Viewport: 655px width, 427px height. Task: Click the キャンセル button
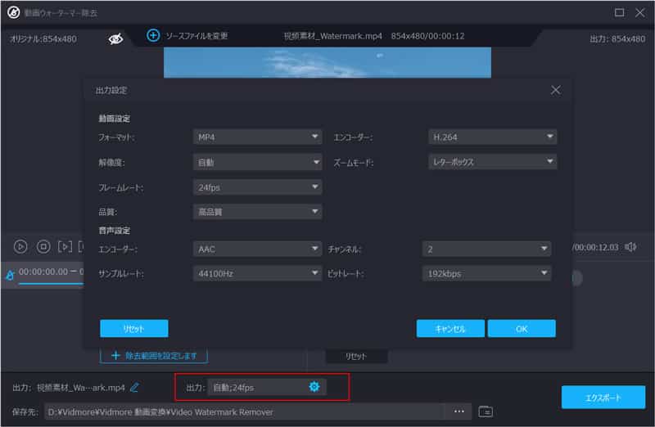(450, 328)
